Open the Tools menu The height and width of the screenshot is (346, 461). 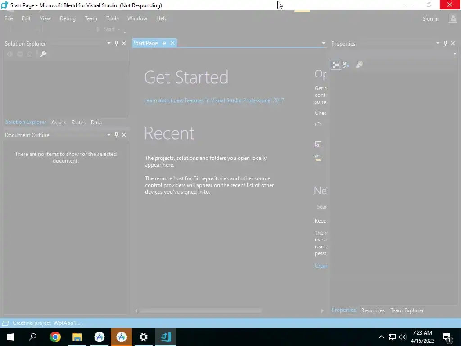tap(112, 18)
